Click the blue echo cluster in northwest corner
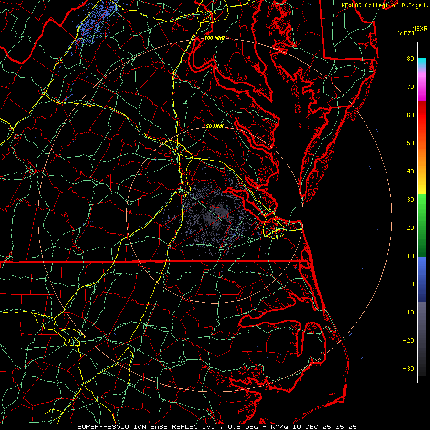This screenshot has height=430, width=430. pos(98,21)
